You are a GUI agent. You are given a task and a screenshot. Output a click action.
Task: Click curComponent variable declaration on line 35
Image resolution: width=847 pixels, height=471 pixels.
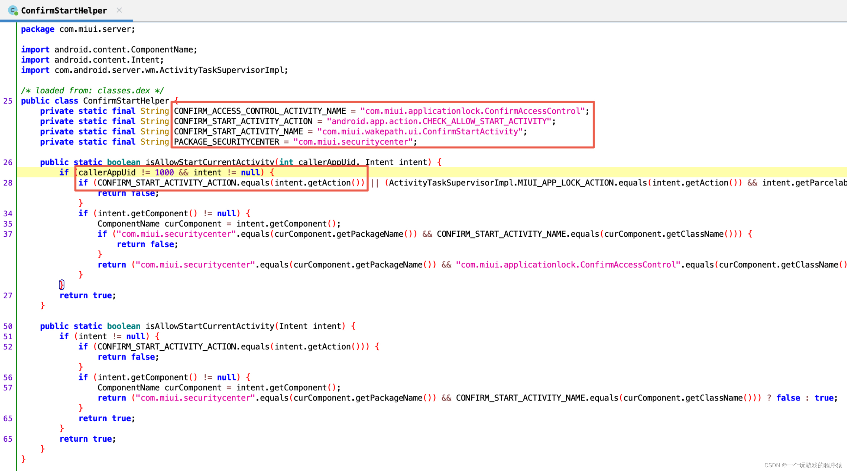pos(193,224)
